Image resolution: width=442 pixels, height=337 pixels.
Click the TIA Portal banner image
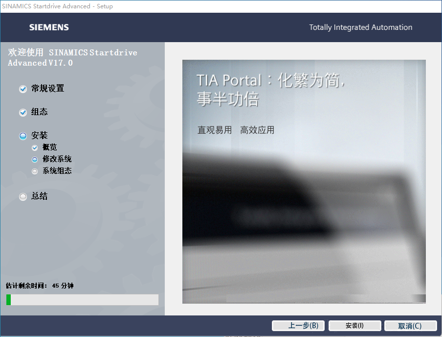304,181
